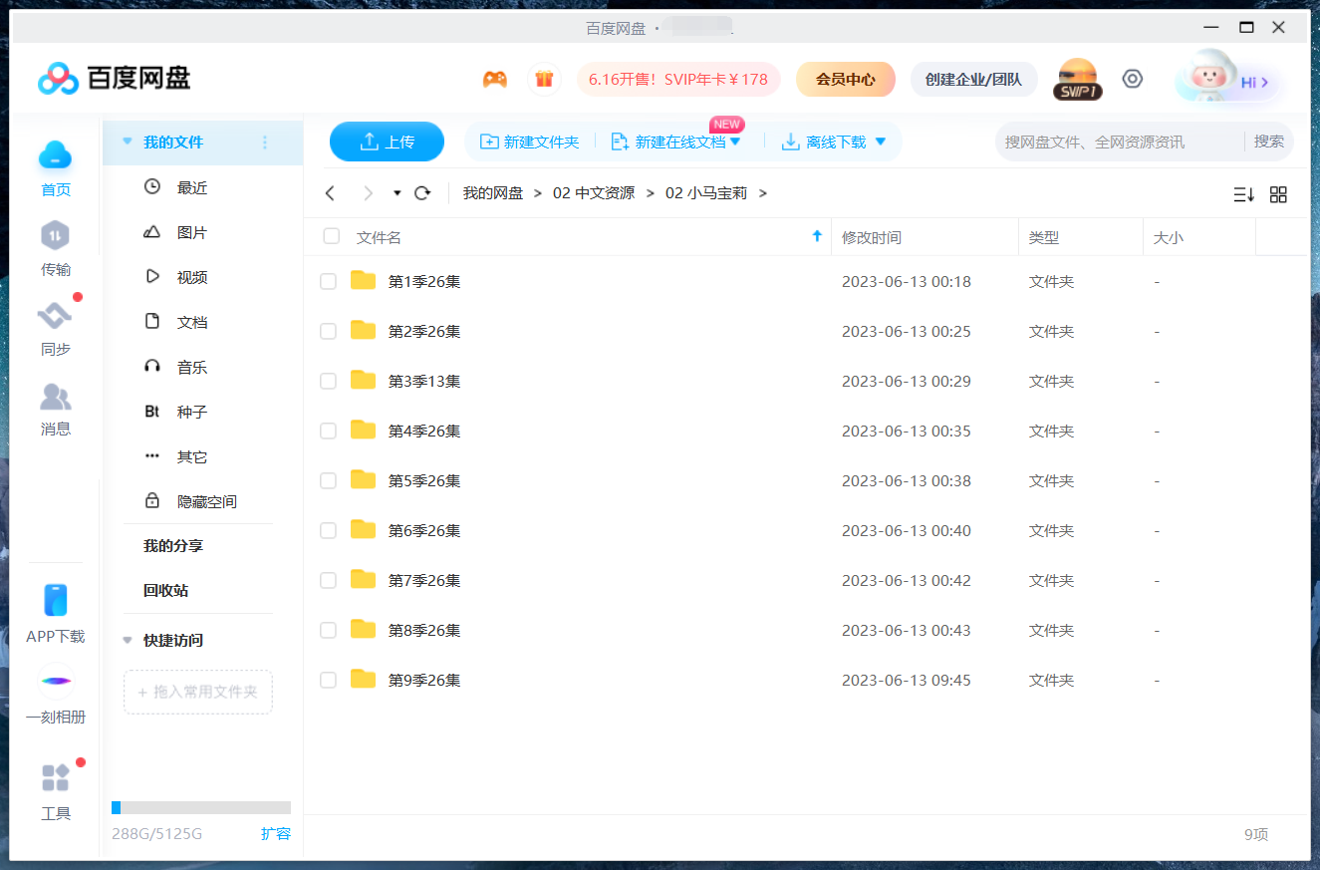Open the 工具 tools icon
This screenshot has width=1320, height=870.
pyautogui.click(x=55, y=778)
